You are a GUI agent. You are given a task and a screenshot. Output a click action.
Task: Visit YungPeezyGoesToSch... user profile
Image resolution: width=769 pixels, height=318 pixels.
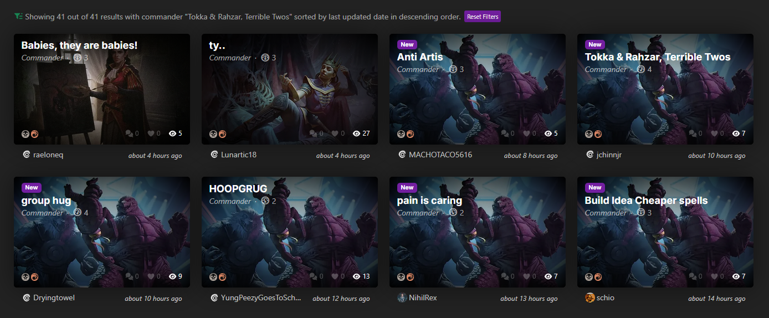pos(261,298)
